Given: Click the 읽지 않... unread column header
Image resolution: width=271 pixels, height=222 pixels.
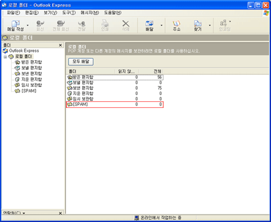Looking at the screenshot, I should tap(127, 72).
